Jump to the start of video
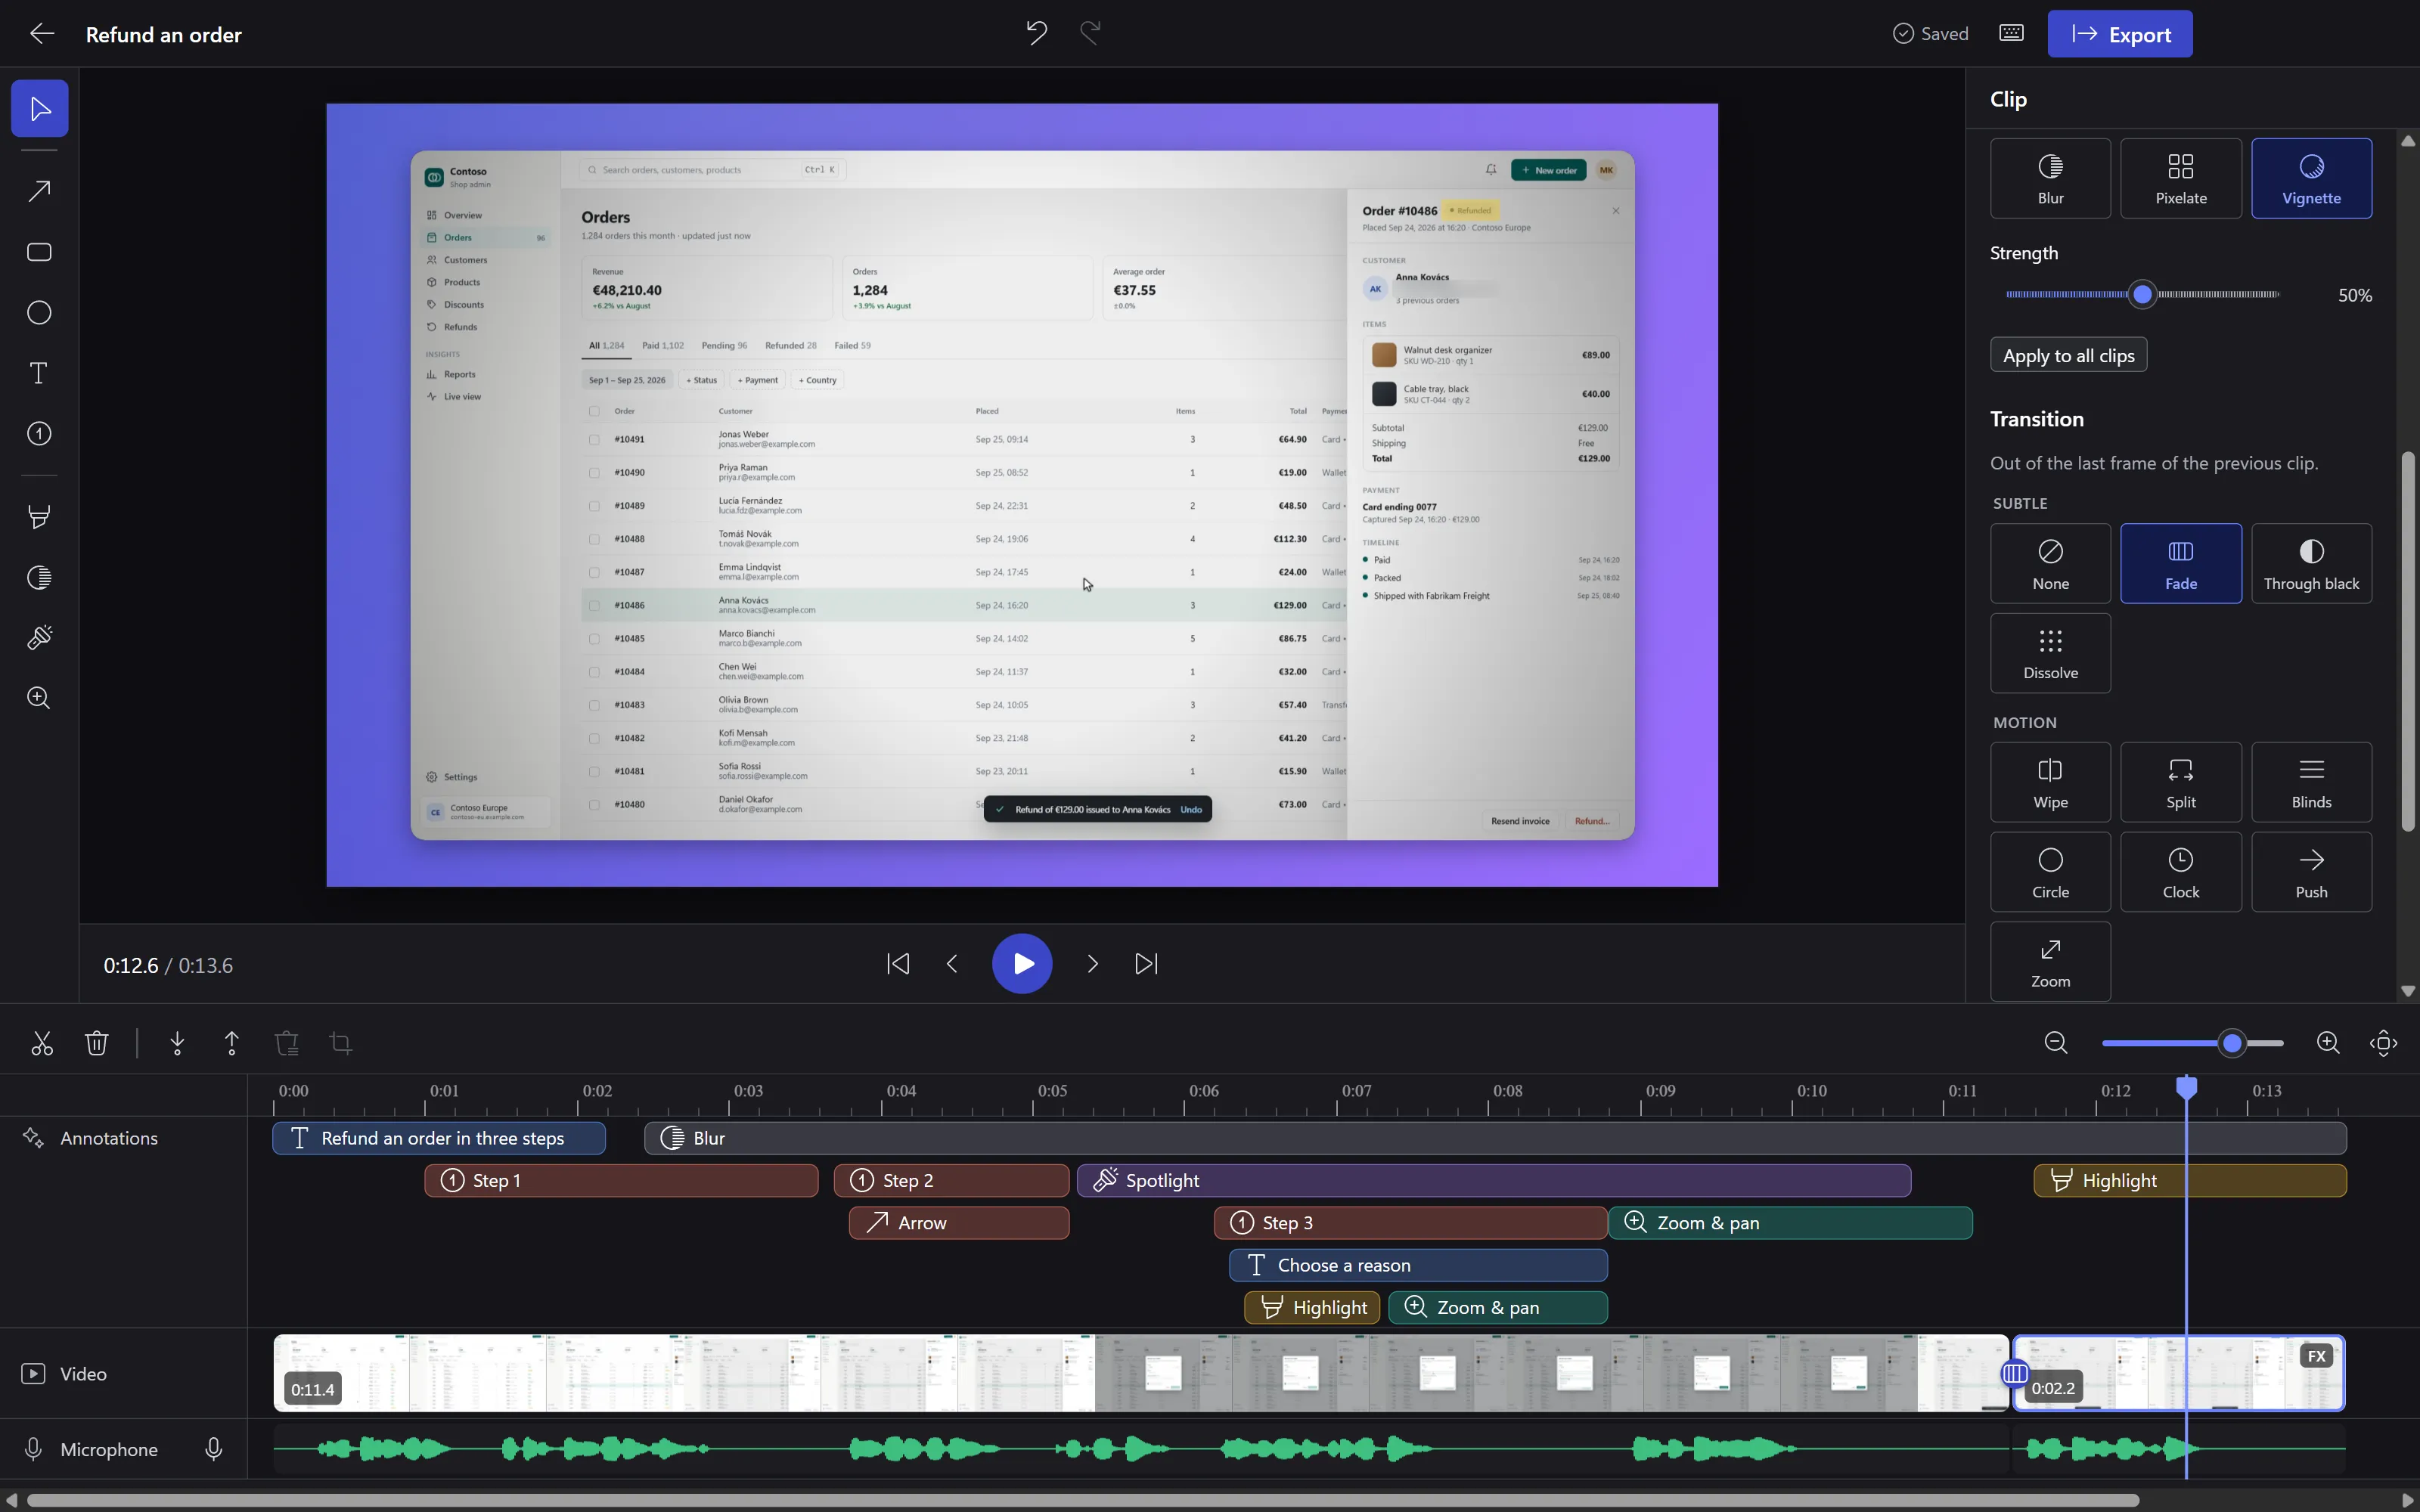The width and height of the screenshot is (2420, 1512). click(898, 964)
